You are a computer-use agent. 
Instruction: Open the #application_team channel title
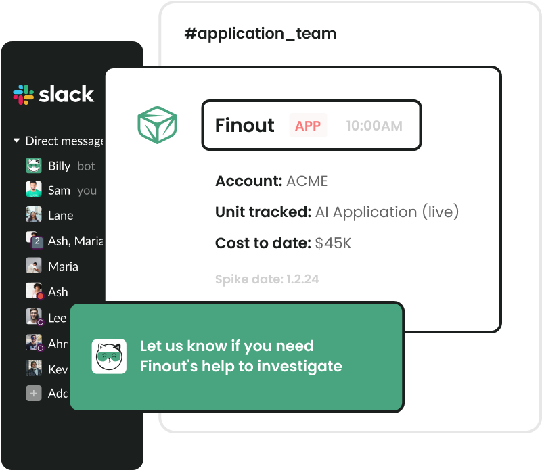coord(261,34)
